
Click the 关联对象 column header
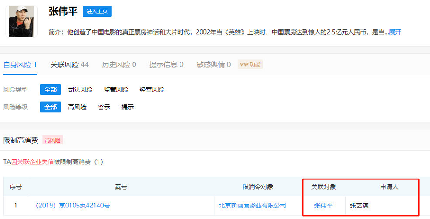324,187
